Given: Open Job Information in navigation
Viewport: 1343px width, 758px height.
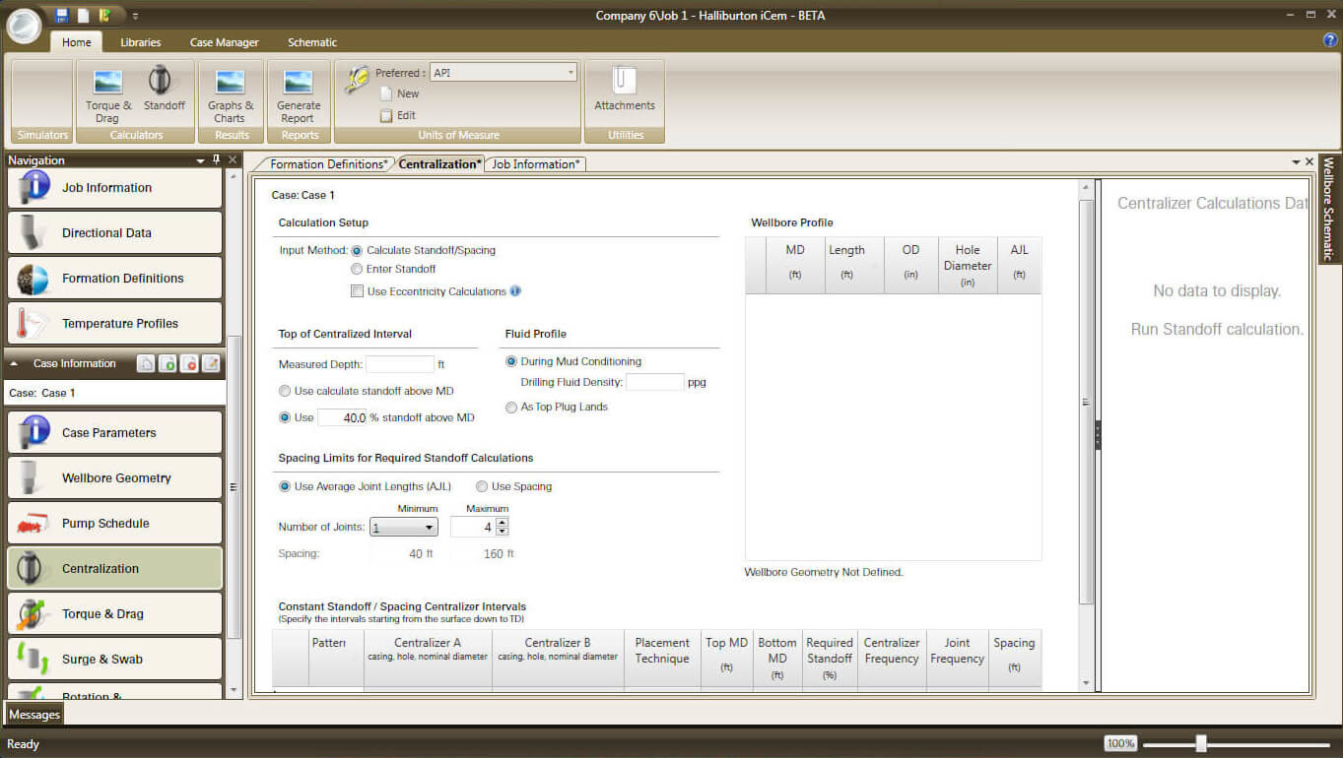Looking at the screenshot, I should pyautogui.click(x=115, y=187).
